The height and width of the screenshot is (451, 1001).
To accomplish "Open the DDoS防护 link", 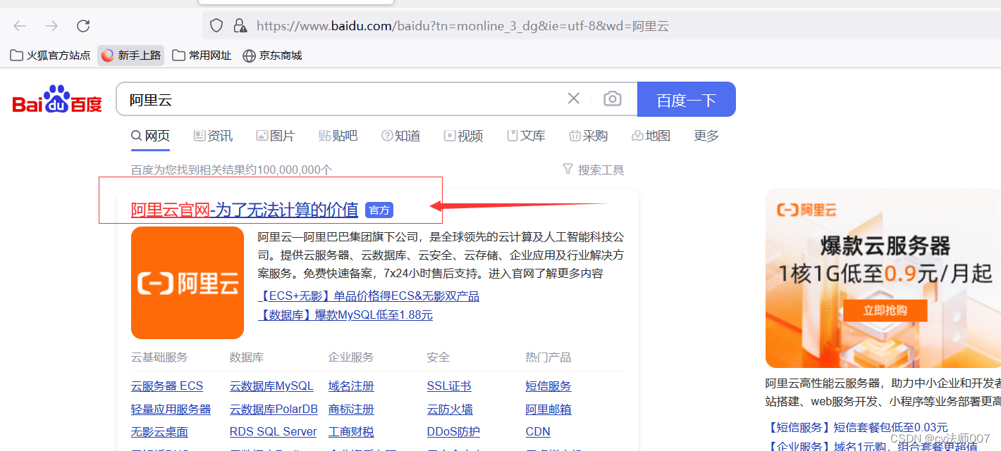I will pos(453,431).
